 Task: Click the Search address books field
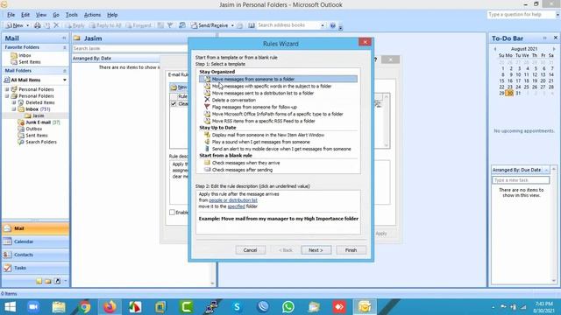pos(288,25)
